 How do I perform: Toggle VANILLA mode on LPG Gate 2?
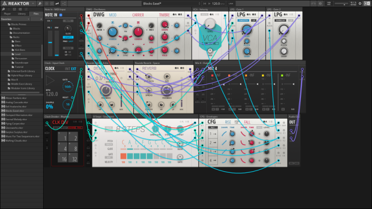(x=280, y=21)
